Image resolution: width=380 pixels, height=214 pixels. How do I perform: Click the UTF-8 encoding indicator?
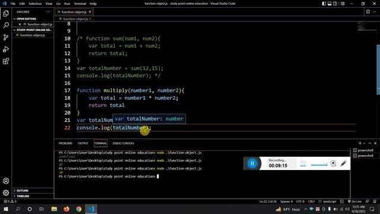pyautogui.click(x=300, y=202)
